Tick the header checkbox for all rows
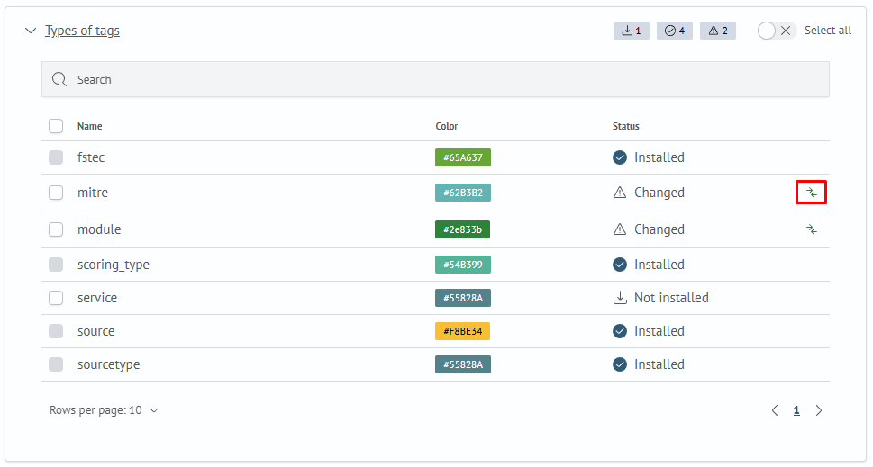The image size is (873, 467). pyautogui.click(x=56, y=126)
